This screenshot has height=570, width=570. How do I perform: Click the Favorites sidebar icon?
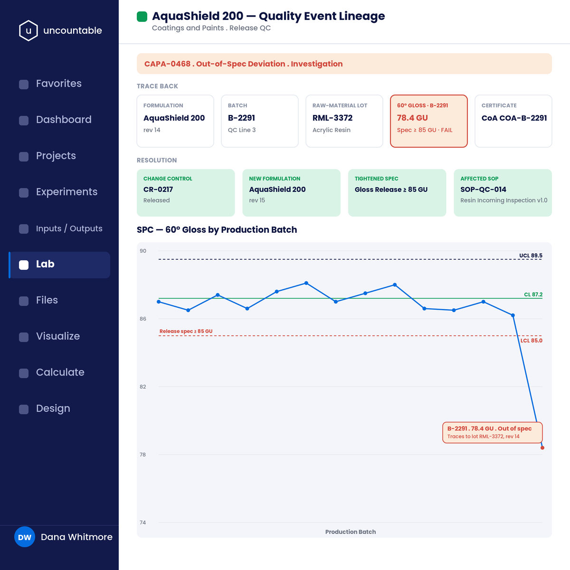point(24,85)
